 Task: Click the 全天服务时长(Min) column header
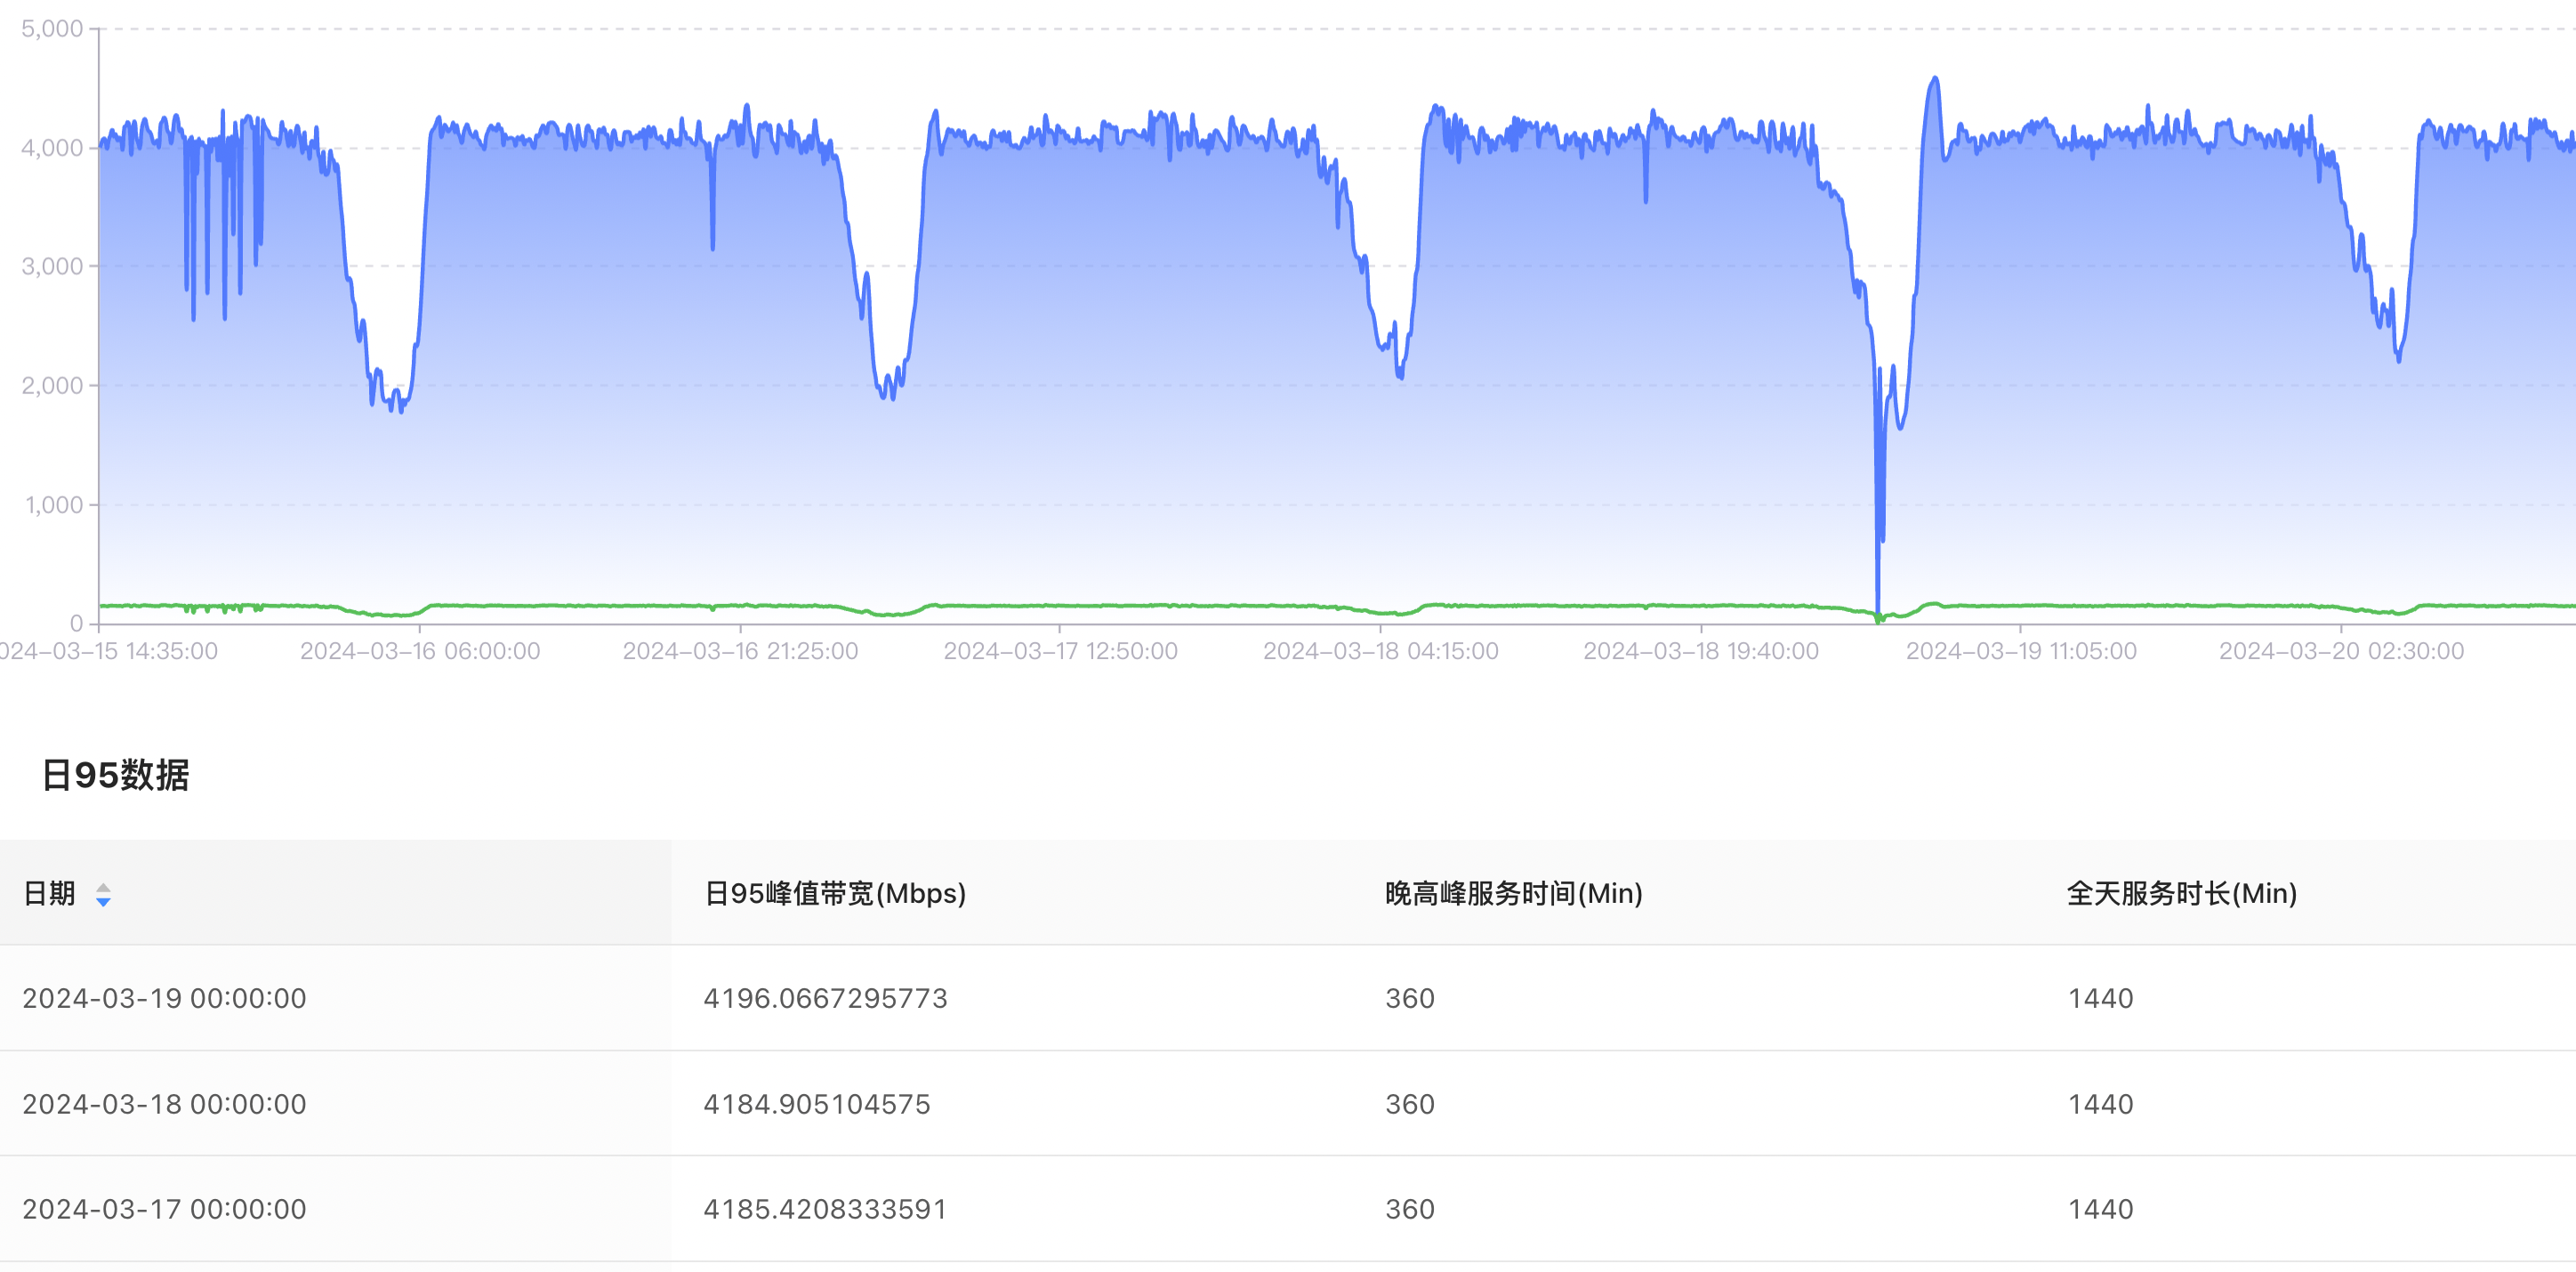[2181, 893]
